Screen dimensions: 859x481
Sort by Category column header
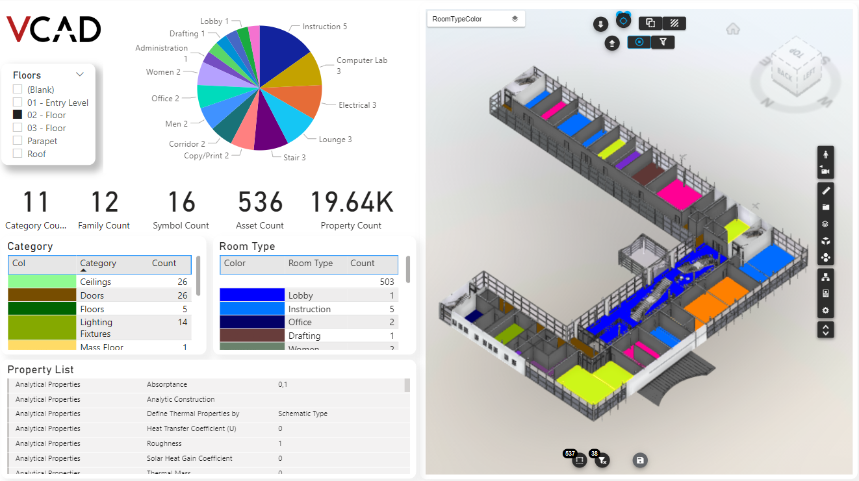coord(98,263)
